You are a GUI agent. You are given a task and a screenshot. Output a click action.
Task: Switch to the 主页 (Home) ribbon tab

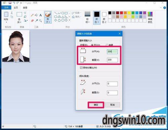pos(16,8)
